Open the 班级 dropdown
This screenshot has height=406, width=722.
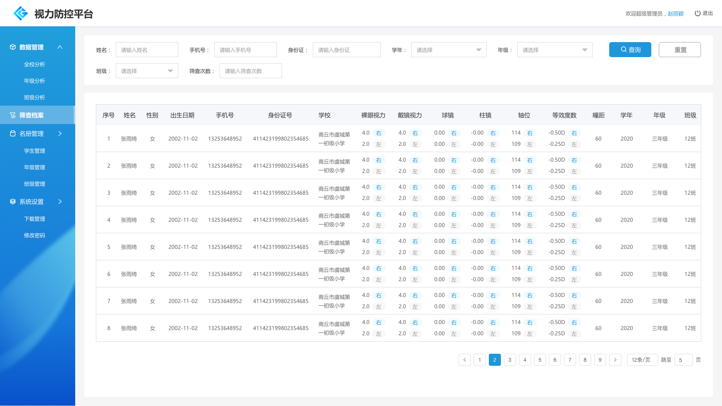click(x=147, y=71)
